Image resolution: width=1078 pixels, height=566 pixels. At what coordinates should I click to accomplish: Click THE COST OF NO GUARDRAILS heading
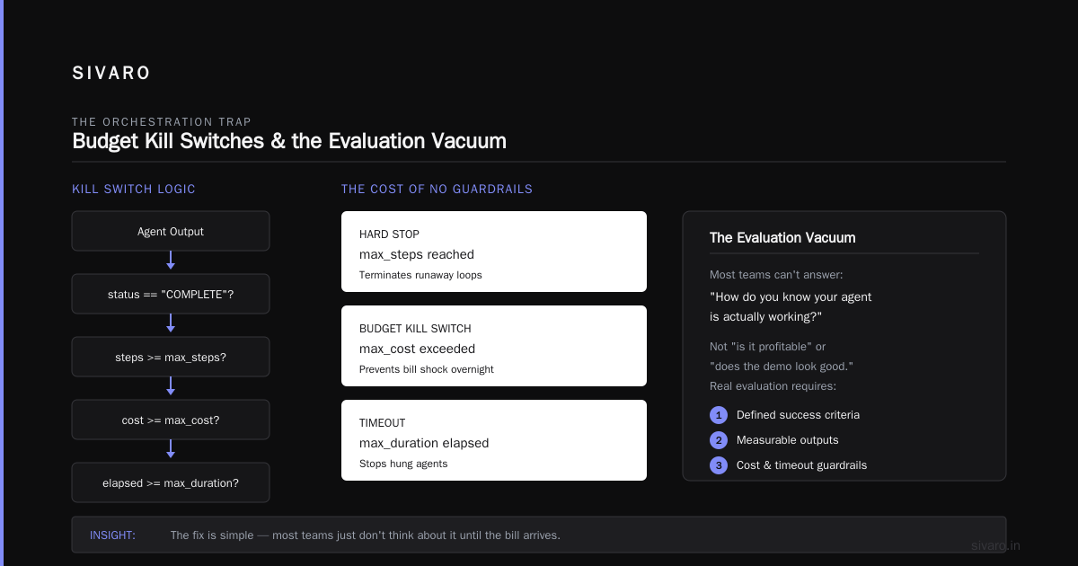coord(437,190)
